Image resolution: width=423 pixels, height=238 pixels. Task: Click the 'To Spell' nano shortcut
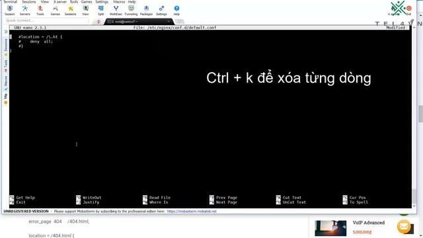point(356,202)
